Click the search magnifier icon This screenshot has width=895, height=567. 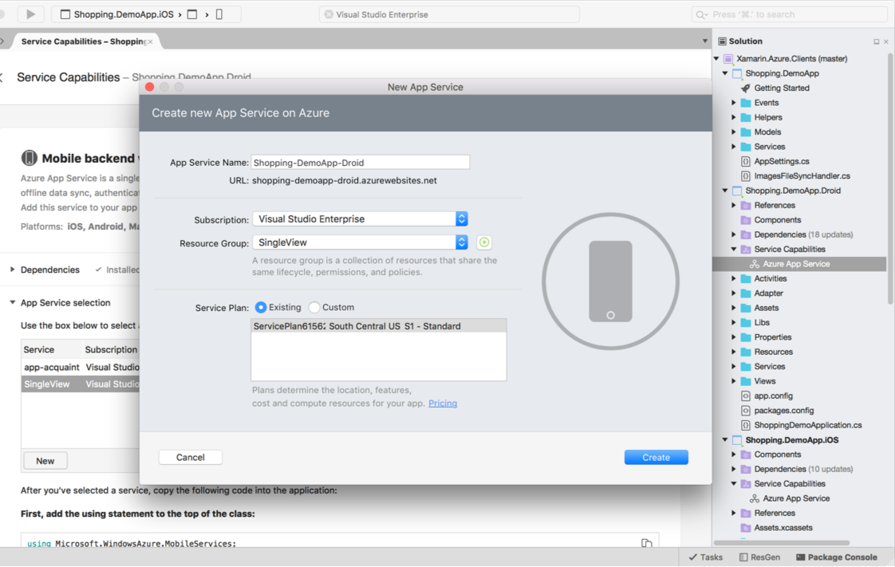point(701,15)
